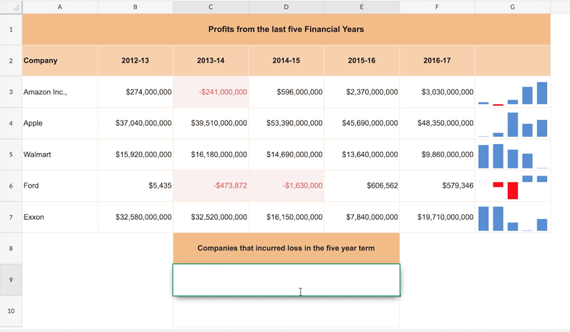Select Exxon's $19,710,000,000 cell
The image size is (570, 332).
click(437, 217)
